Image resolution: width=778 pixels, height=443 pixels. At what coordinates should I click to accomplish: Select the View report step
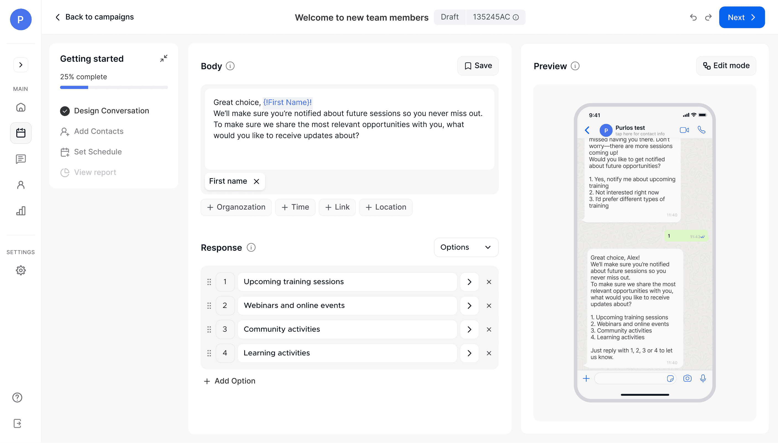(x=88, y=173)
